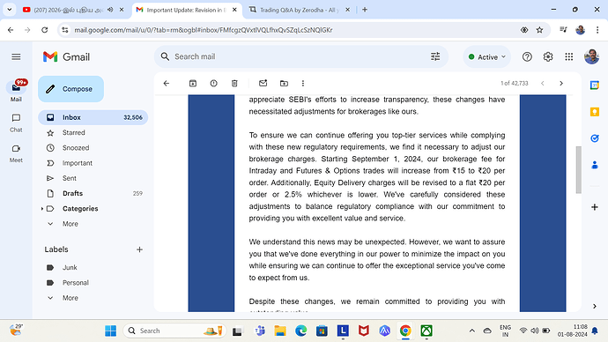The height and width of the screenshot is (342, 608).
Task: Bookmark this page with star icon
Action: click(539, 30)
